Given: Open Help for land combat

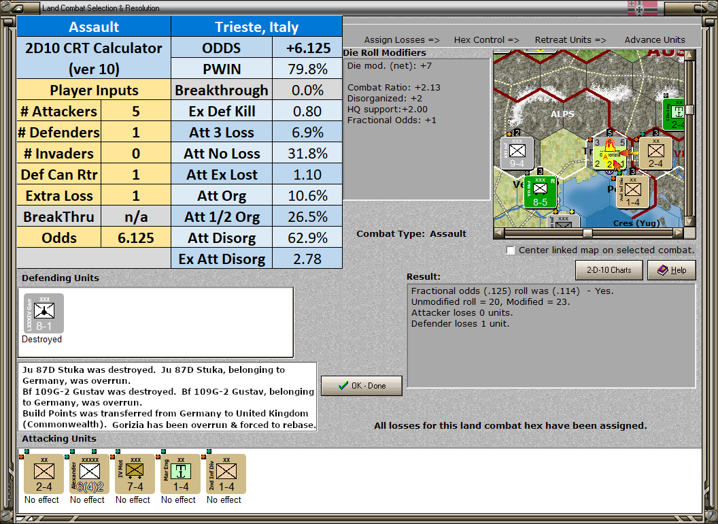Looking at the screenshot, I should 672,270.
